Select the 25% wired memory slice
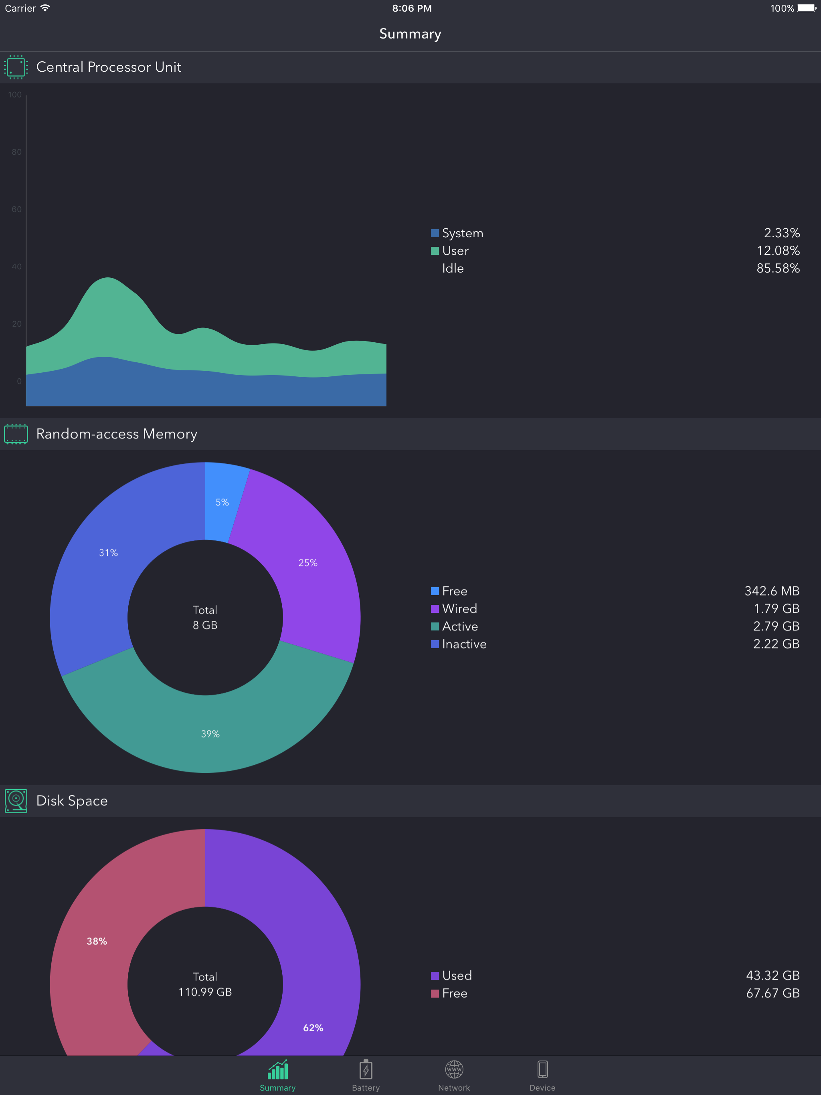Screen dimensions: 821x1095 pyautogui.click(x=307, y=563)
